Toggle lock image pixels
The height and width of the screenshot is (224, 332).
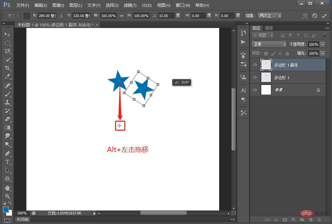[273, 53]
